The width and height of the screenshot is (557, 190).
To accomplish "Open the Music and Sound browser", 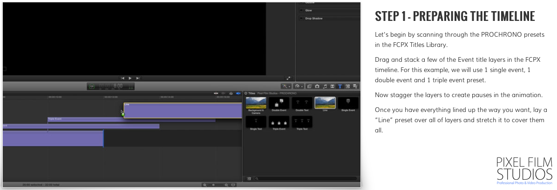I will [325, 86].
